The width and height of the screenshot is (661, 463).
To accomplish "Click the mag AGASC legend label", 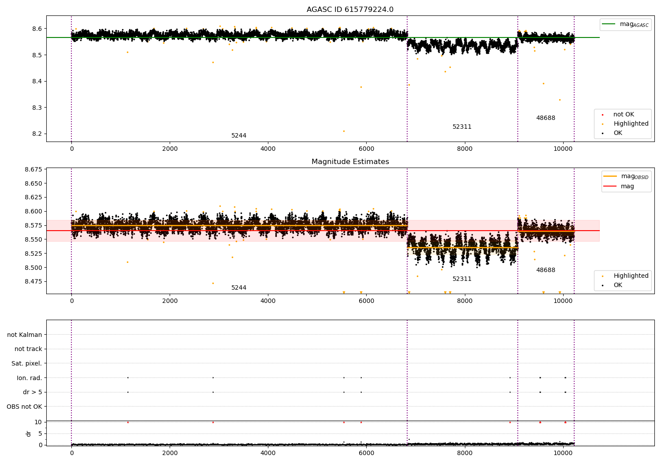I will pos(634,25).
